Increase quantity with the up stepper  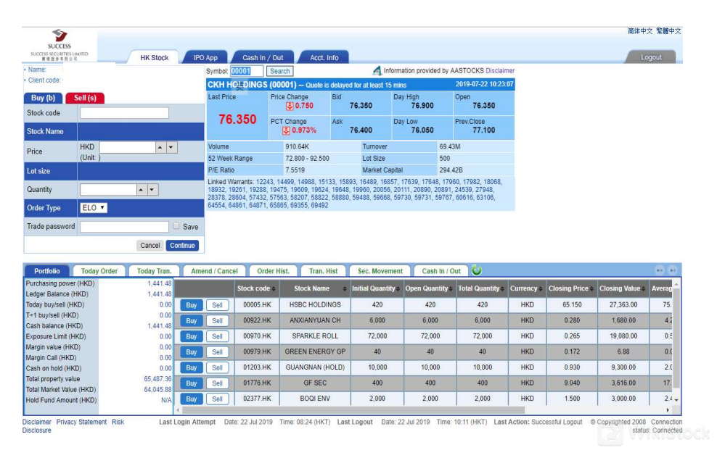[x=142, y=189]
